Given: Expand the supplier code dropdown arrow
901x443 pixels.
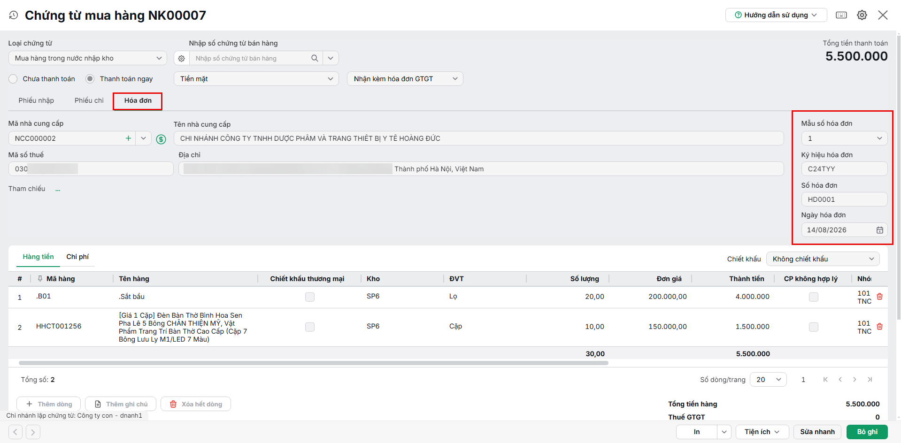Looking at the screenshot, I should tap(143, 138).
